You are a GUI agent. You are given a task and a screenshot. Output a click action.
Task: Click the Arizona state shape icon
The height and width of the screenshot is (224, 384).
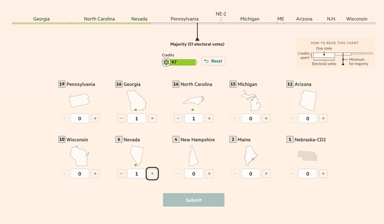[x=308, y=100]
